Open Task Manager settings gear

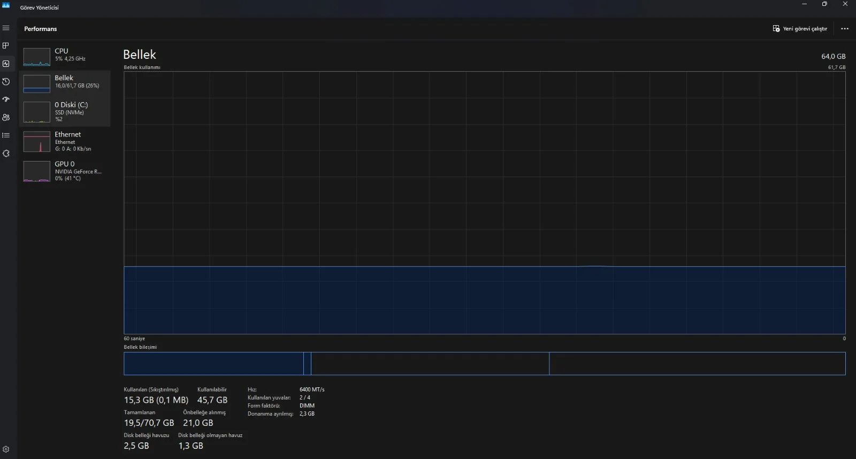tap(6, 449)
